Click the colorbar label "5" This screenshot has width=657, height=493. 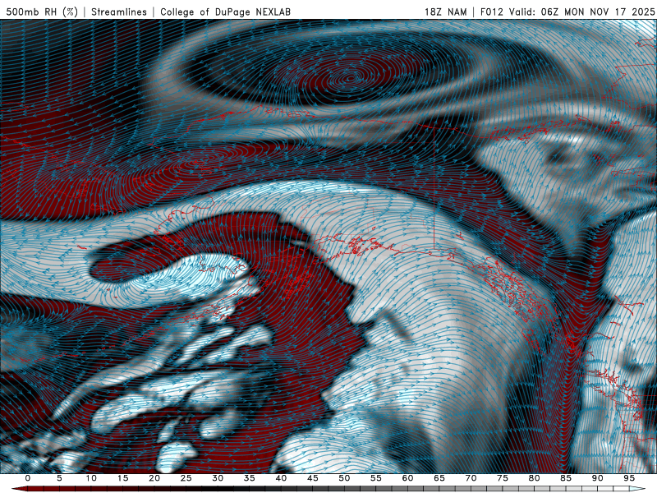click(x=59, y=478)
